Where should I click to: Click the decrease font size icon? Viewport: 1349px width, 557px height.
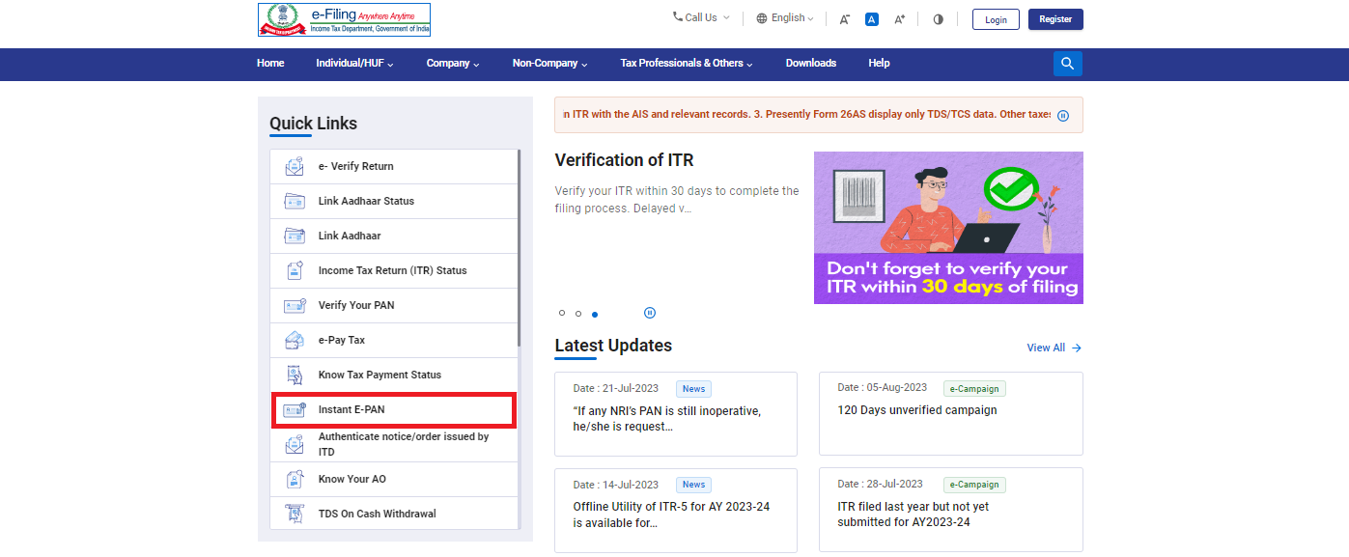tap(844, 19)
